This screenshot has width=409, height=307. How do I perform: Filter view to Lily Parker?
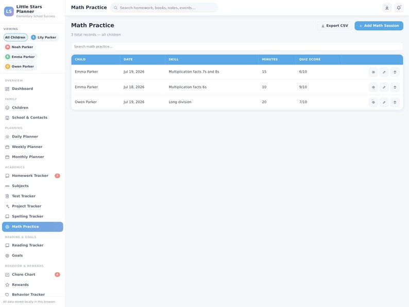click(x=44, y=37)
